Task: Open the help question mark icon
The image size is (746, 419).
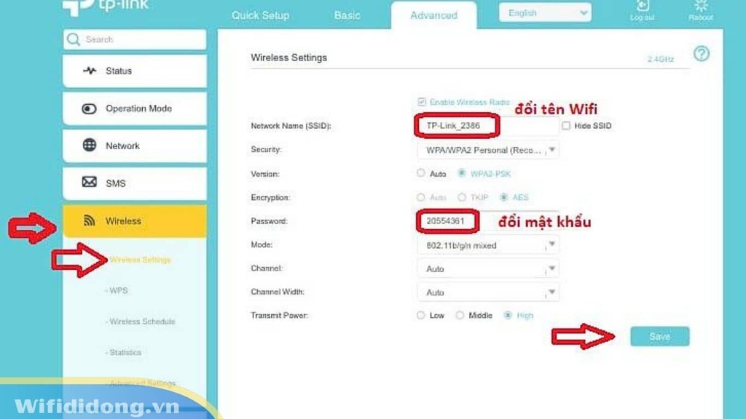Action: pyautogui.click(x=701, y=54)
